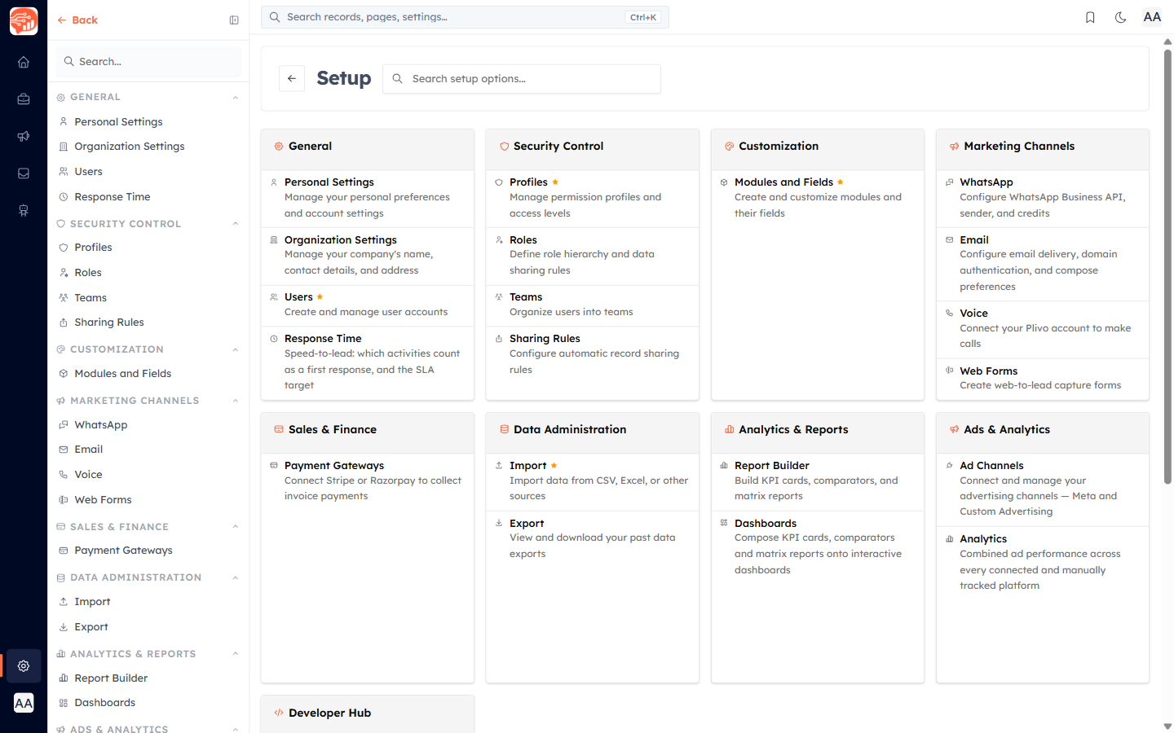1174x733 pixels.
Task: Go Back using sidebar Back link
Action: coord(77,20)
